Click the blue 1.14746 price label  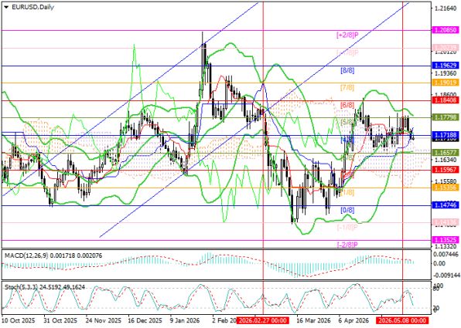tap(446, 205)
